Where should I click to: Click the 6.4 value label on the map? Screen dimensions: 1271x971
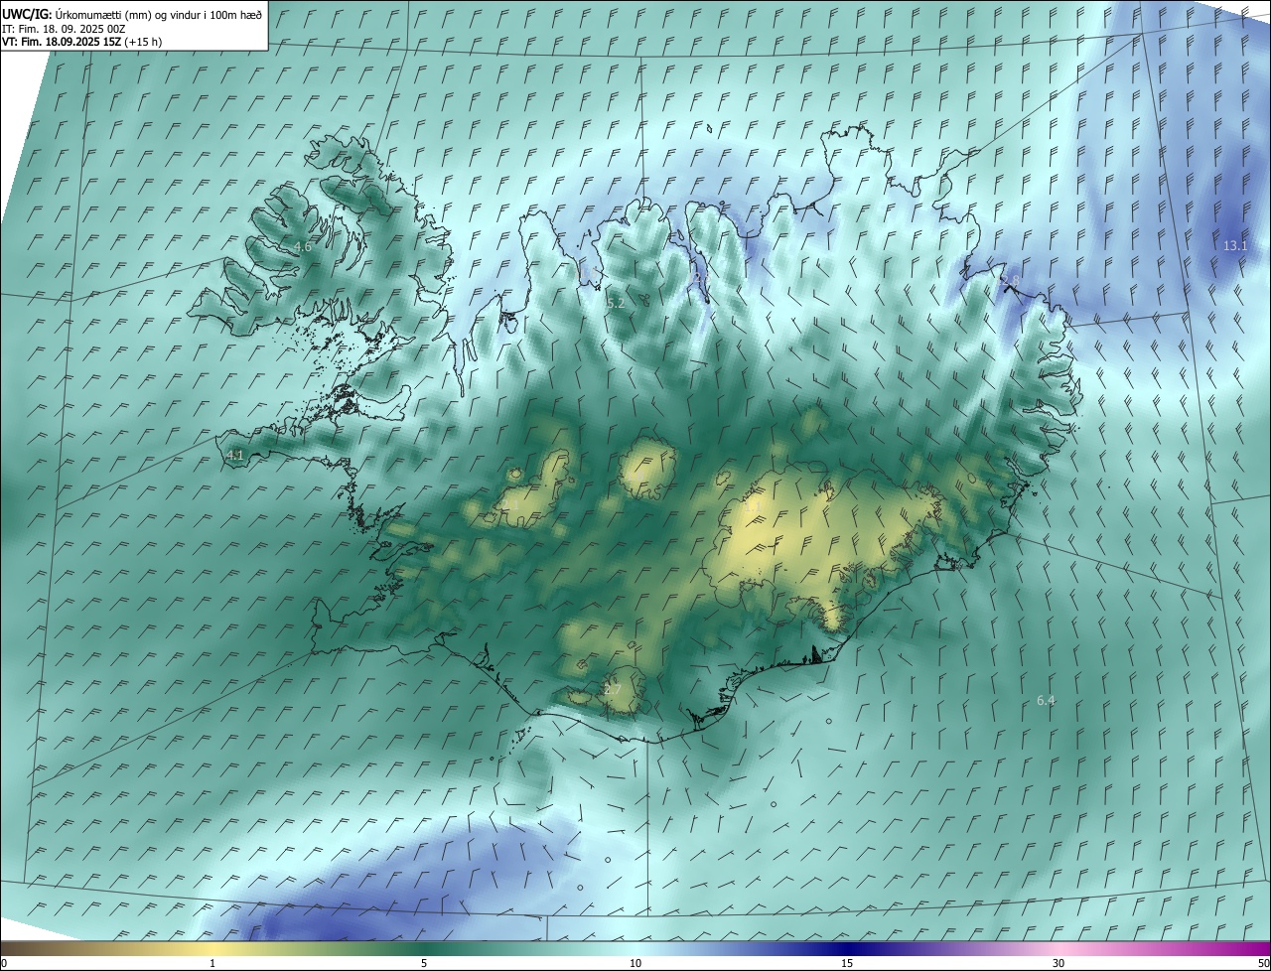1046,700
